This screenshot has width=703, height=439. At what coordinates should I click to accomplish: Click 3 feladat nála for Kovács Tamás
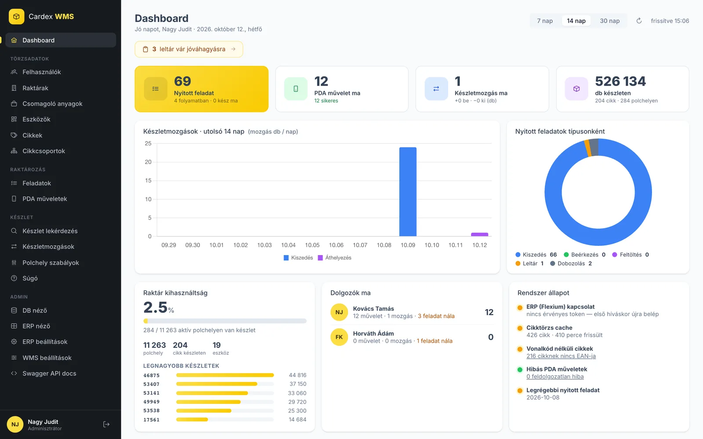(436, 316)
